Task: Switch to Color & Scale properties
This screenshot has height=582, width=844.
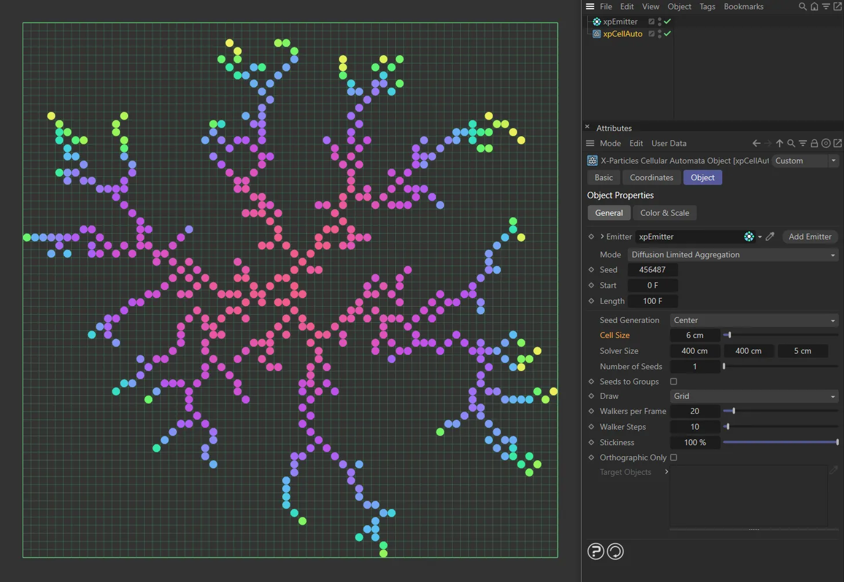Action: [x=664, y=213]
